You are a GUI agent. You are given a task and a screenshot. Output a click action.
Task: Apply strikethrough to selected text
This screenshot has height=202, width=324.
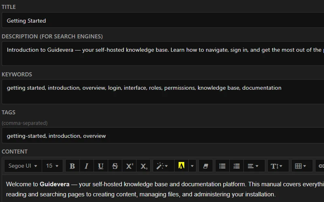pos(115,166)
